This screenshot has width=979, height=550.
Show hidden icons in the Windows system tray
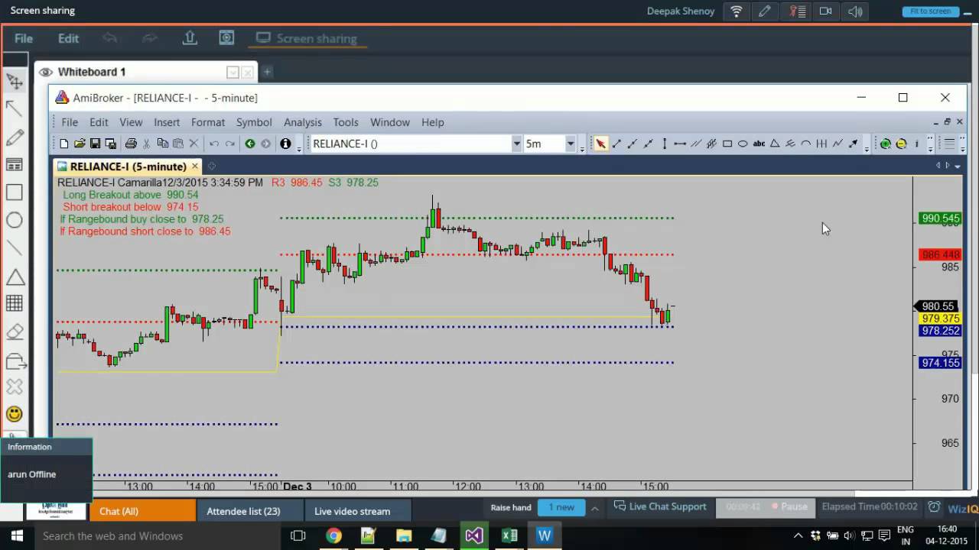(798, 536)
